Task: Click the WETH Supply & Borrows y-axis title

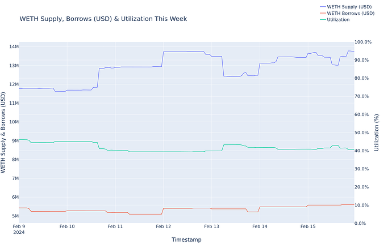Action: (5, 132)
